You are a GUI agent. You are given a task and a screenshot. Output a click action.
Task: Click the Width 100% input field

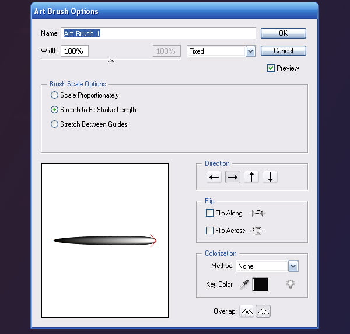(75, 51)
